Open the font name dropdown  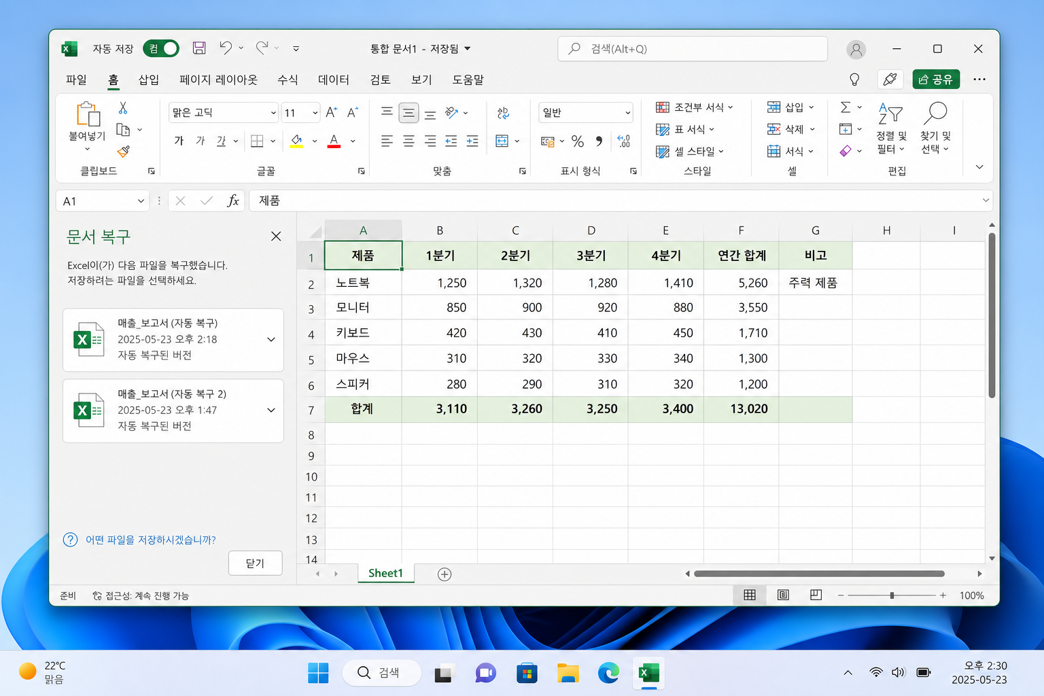(x=273, y=113)
